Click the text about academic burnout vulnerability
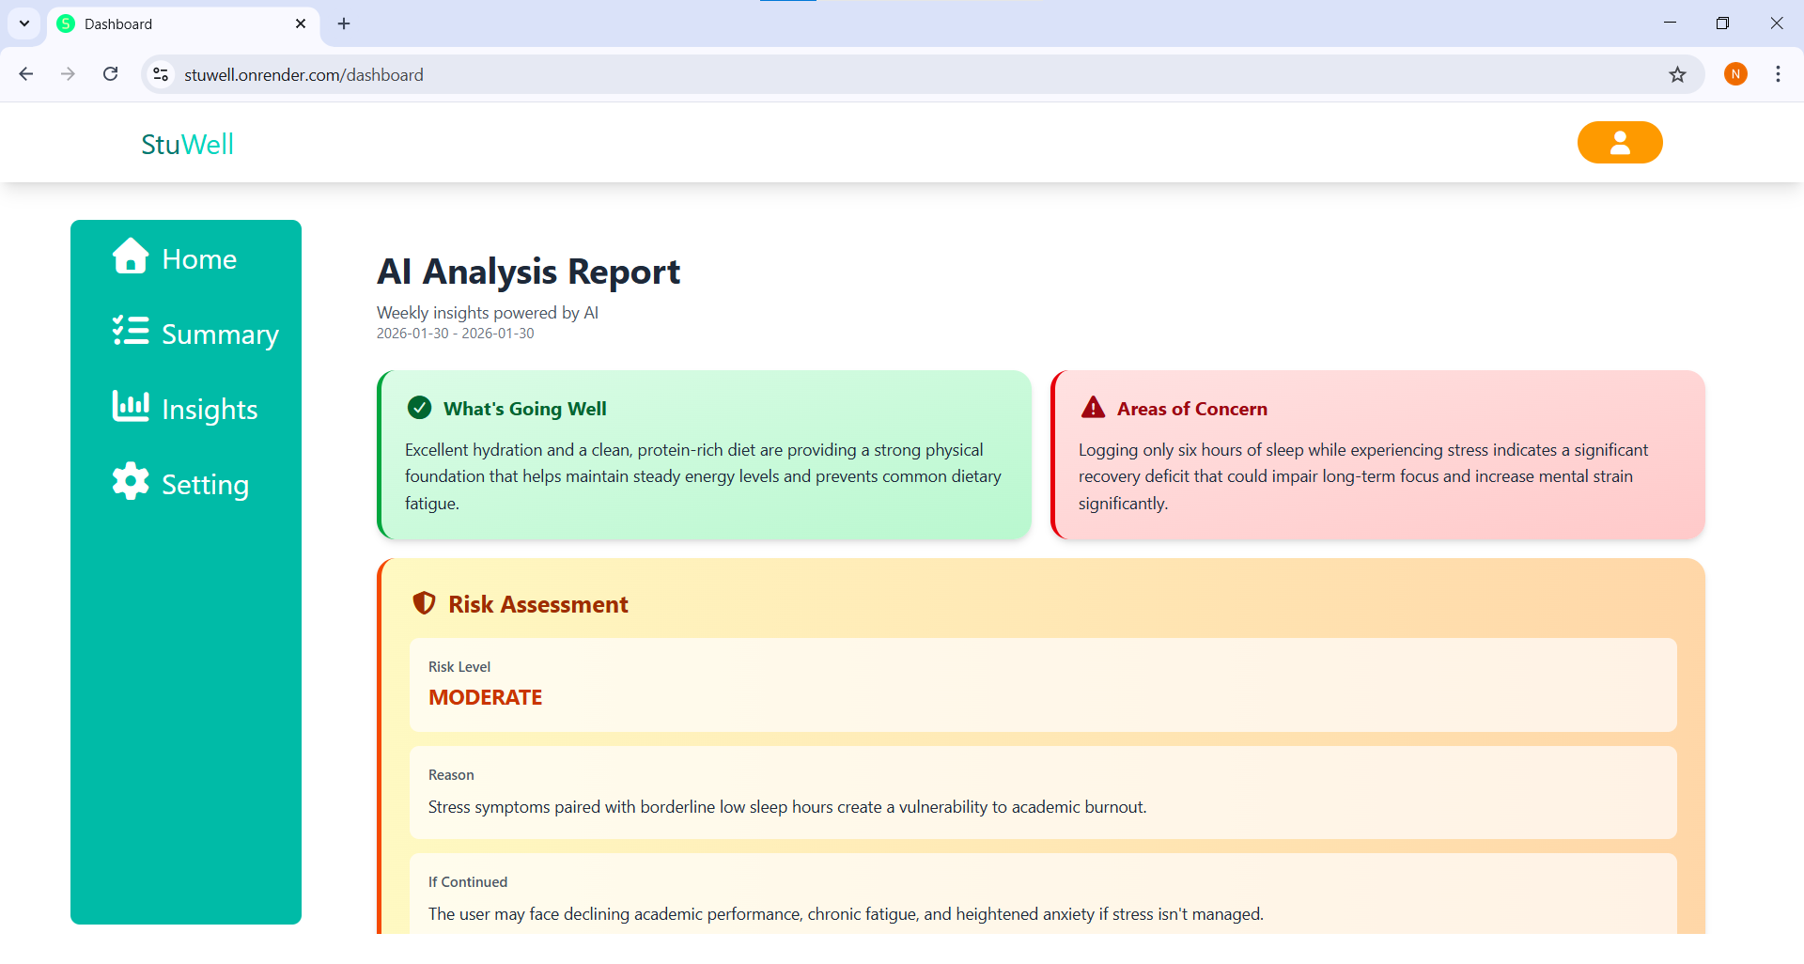The height and width of the screenshot is (964, 1804). point(787,807)
